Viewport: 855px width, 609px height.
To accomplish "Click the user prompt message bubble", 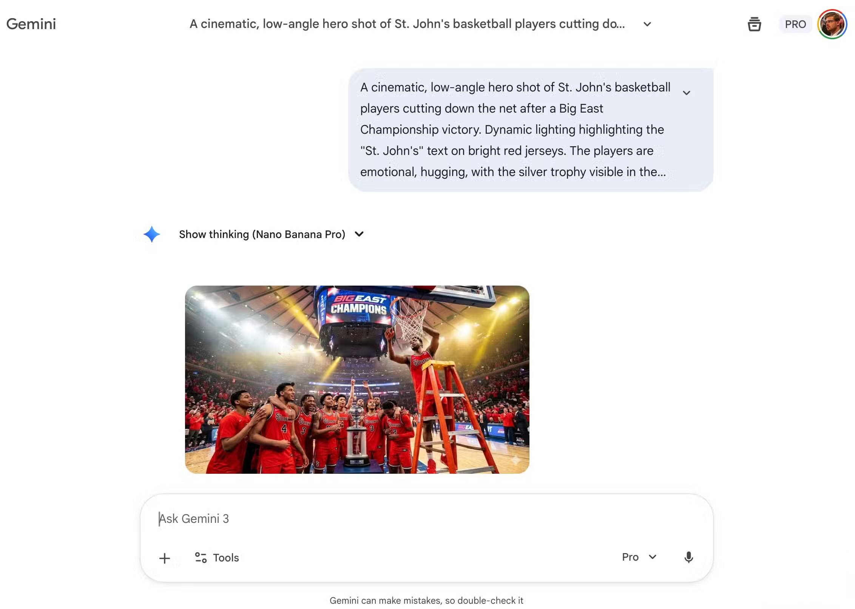I will click(x=531, y=130).
